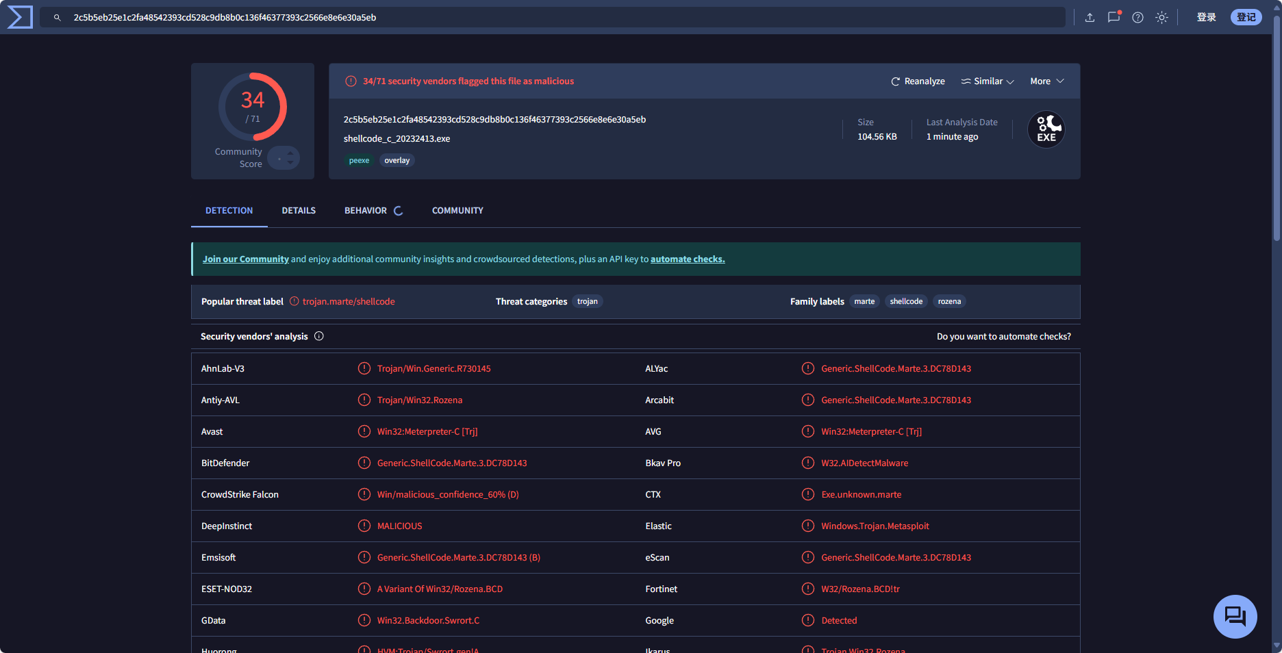Click the info icon beside Popular threat label
The image size is (1282, 653).
point(294,301)
